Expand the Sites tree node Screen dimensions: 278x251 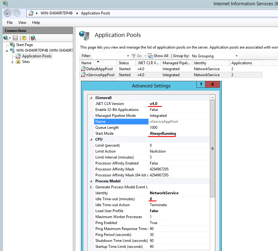(13, 62)
